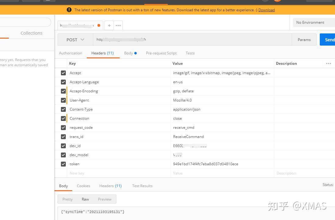
Task: Switch the response view to Pretty
Action: (x=67, y=199)
